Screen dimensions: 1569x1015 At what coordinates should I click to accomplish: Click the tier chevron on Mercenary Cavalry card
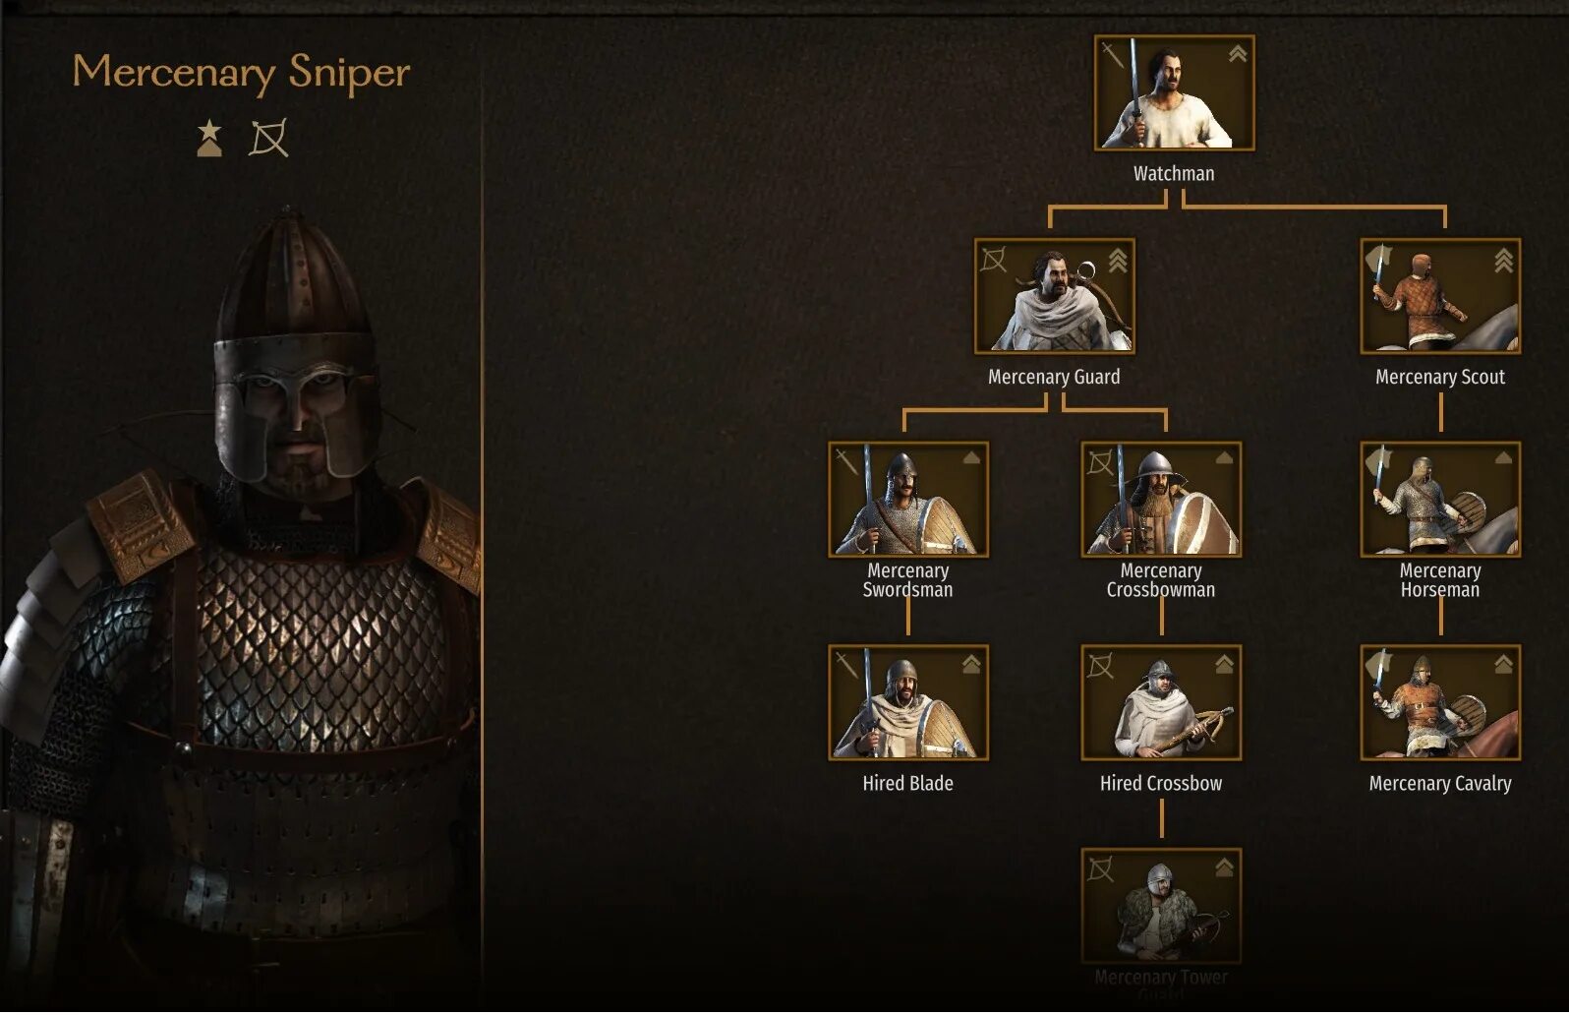coord(1503,665)
